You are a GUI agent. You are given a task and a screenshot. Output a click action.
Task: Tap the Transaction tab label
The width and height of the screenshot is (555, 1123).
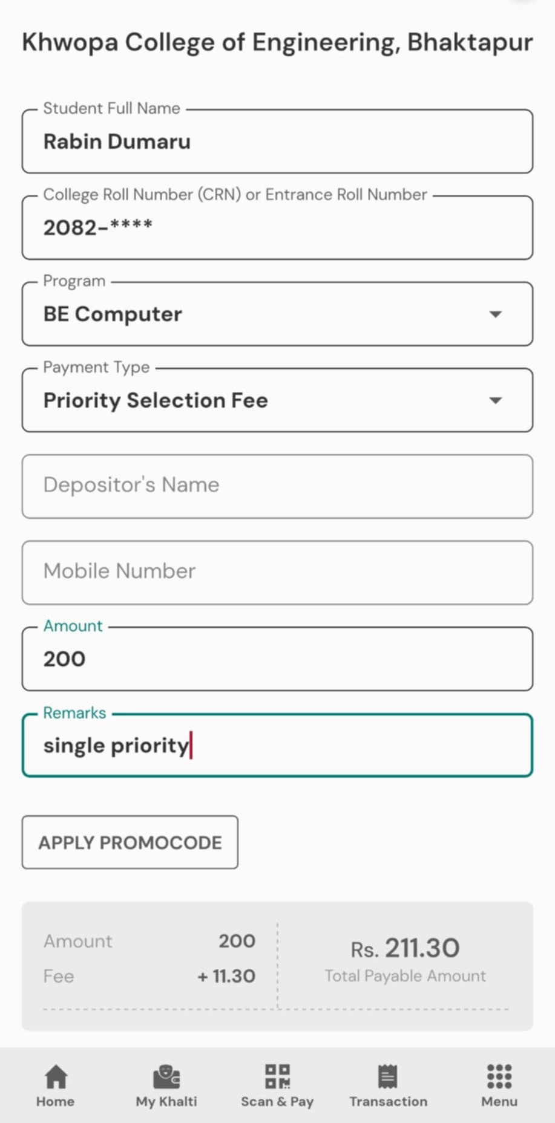pyautogui.click(x=388, y=1101)
